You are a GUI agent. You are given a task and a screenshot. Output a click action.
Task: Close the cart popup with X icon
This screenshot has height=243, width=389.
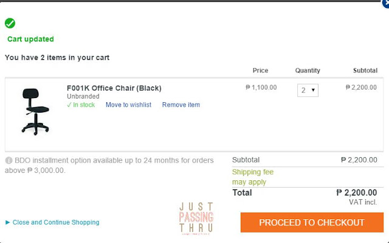[x=386, y=4]
